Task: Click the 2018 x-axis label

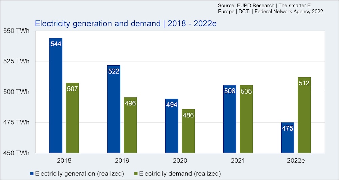Action: coord(64,161)
